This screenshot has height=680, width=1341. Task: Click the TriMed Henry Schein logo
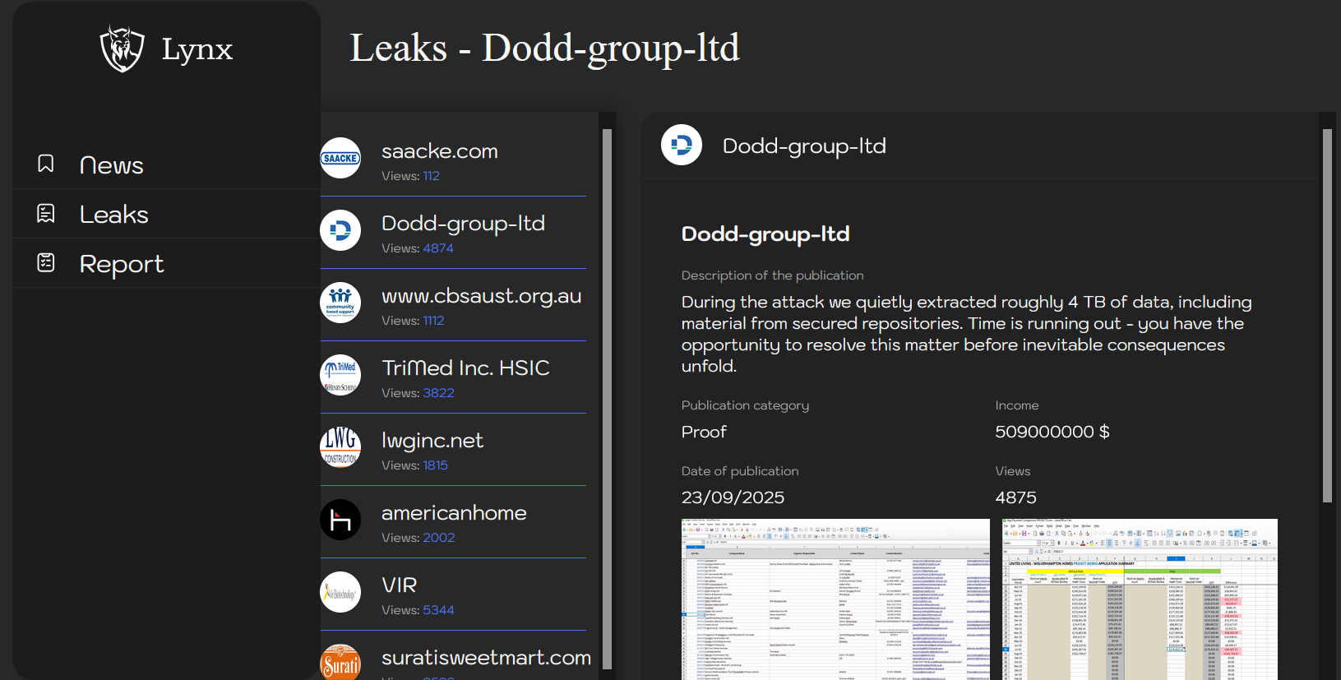[340, 375]
